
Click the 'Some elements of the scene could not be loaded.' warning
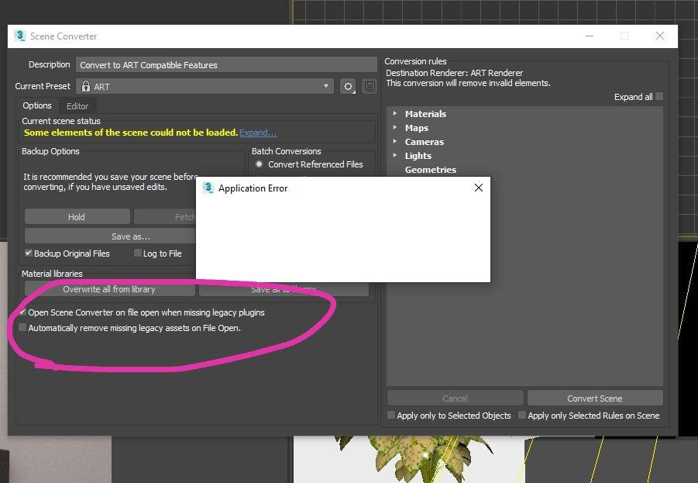[130, 133]
